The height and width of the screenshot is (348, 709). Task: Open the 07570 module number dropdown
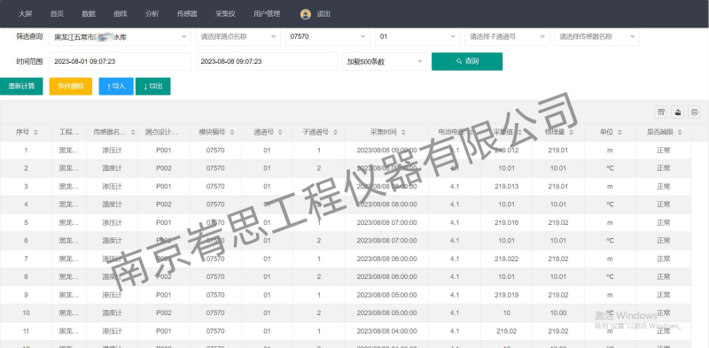(x=327, y=36)
